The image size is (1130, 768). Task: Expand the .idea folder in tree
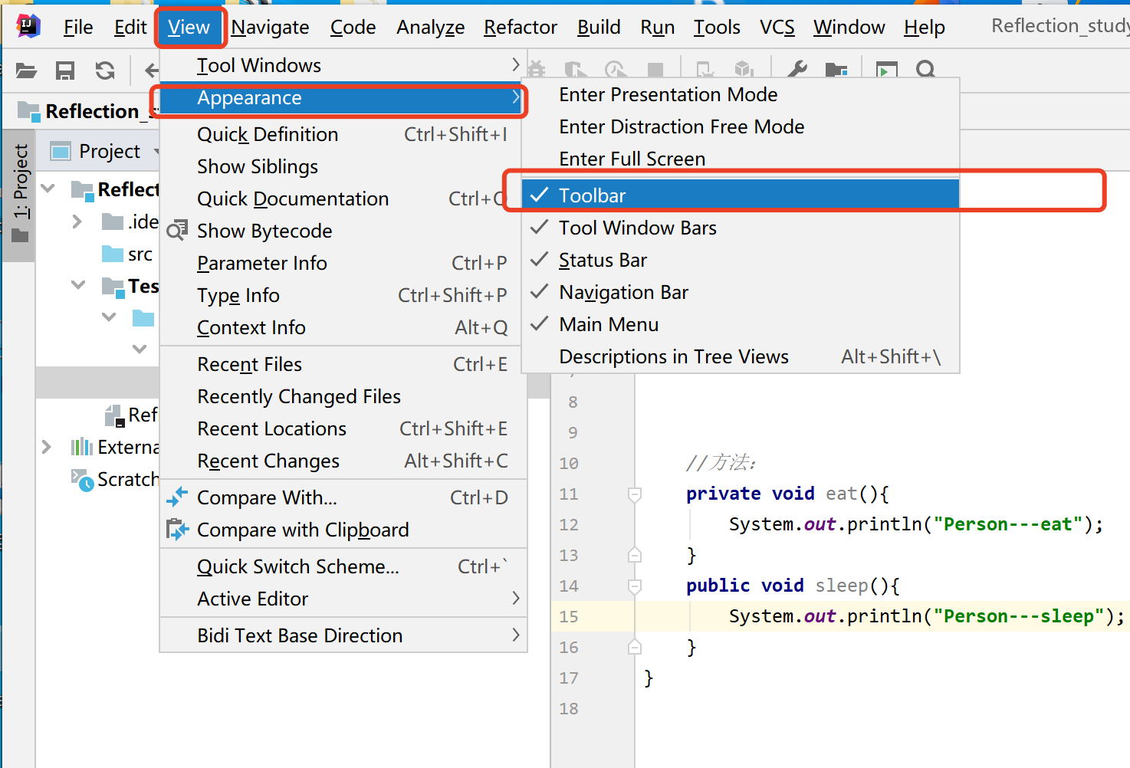coord(77,222)
